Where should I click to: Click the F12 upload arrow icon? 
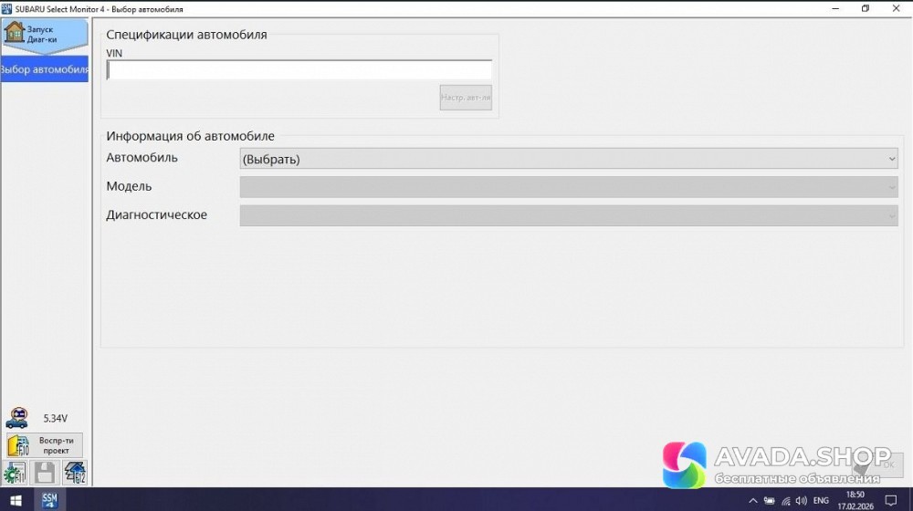[75, 473]
